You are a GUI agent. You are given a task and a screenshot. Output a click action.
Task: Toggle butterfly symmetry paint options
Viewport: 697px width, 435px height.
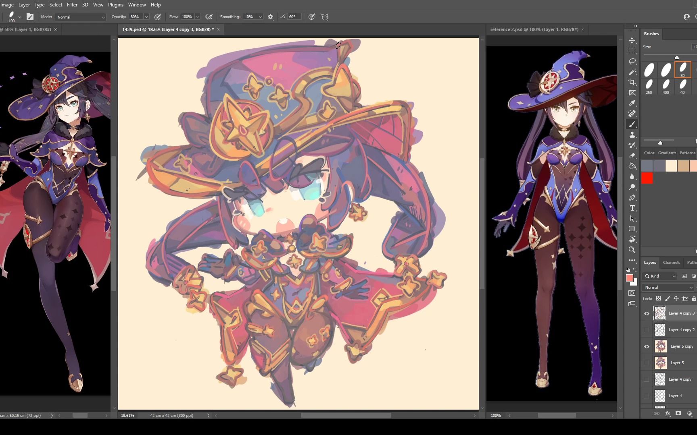pyautogui.click(x=325, y=17)
